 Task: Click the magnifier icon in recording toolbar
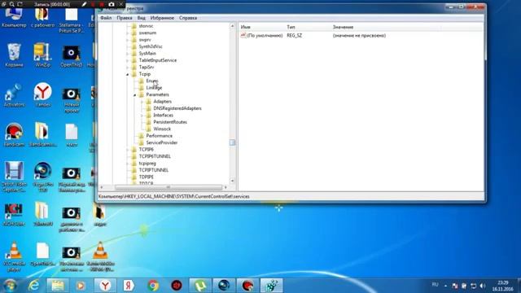(12, 4)
